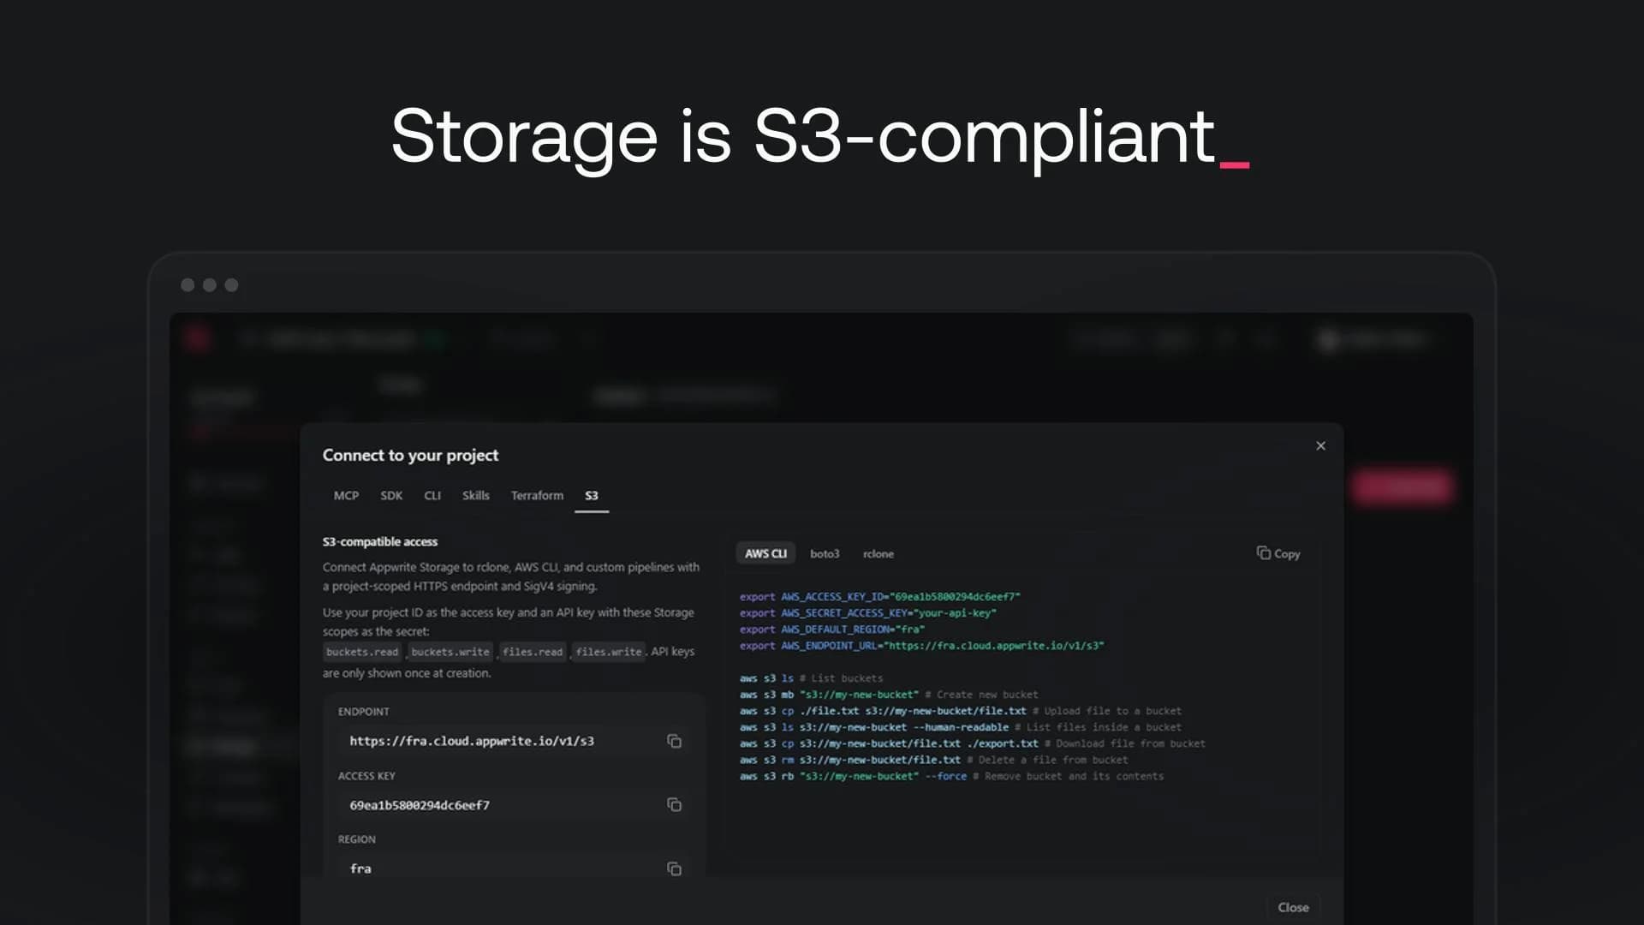The height and width of the screenshot is (925, 1644).
Task: Copy the access key value
Action: [674, 805]
